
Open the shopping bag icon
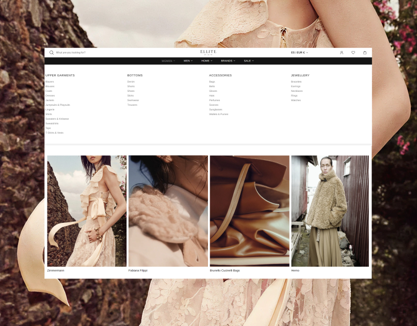coord(365,53)
